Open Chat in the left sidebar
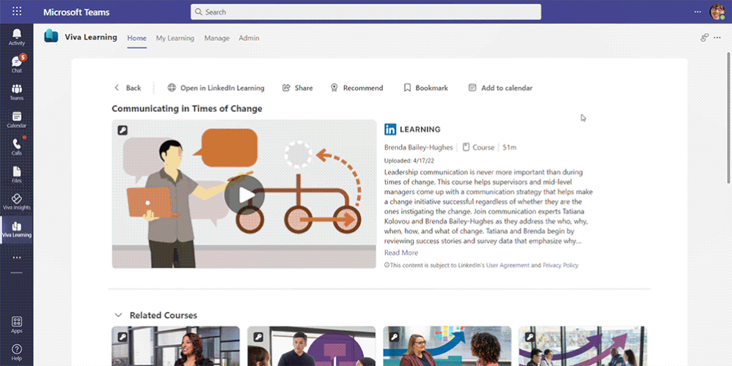The width and height of the screenshot is (732, 366). [17, 64]
